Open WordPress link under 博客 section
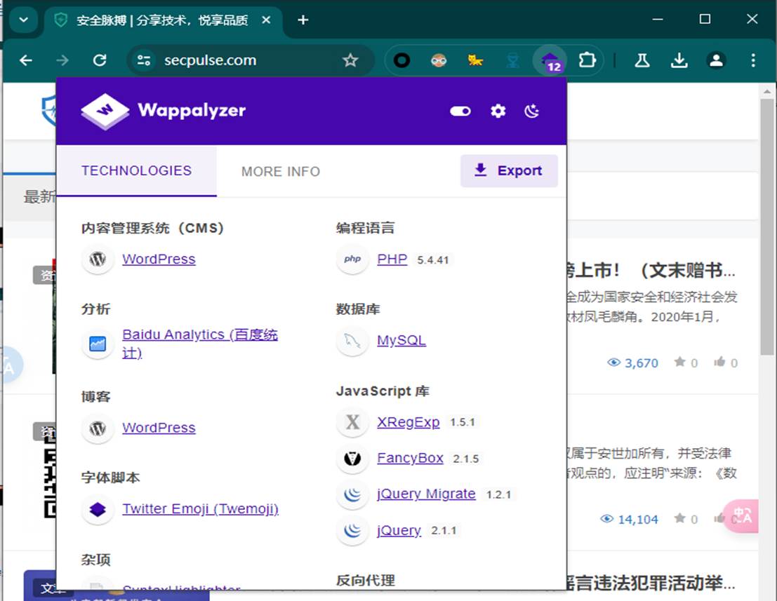 pos(159,427)
